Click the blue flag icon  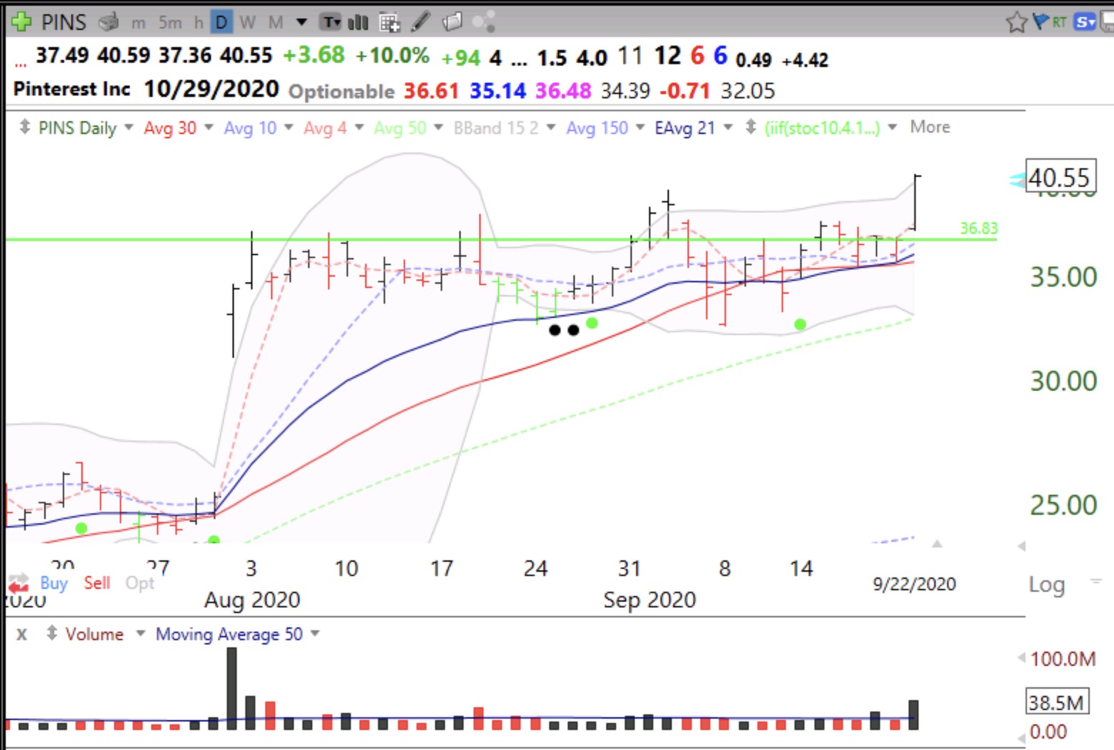(x=1041, y=21)
